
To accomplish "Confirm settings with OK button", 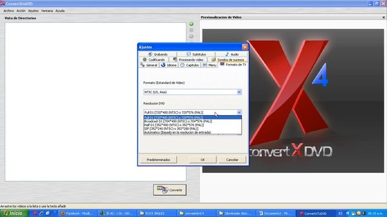I will (x=203, y=160).
